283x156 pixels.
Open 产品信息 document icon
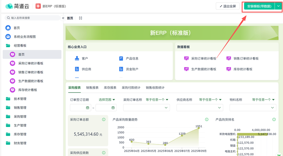pyautogui.click(x=121, y=58)
